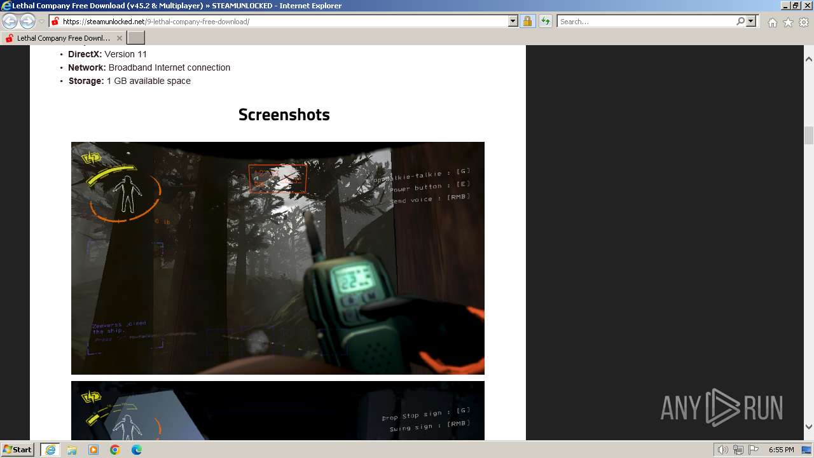Open Favorites via the star icon
Screen dimensions: 814x458
click(788, 22)
